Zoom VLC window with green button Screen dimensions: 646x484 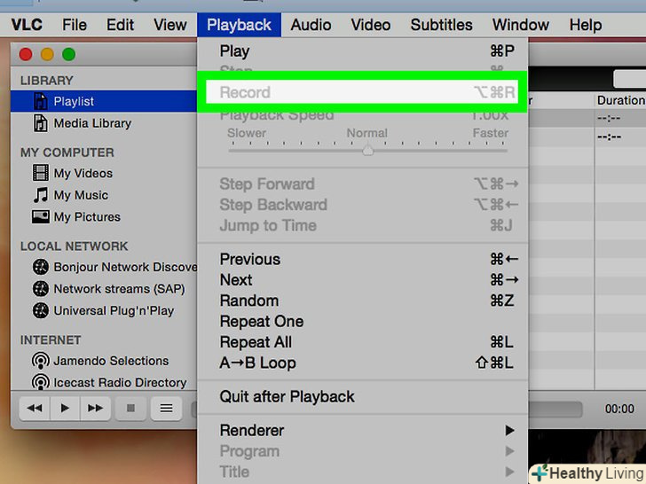tap(69, 54)
